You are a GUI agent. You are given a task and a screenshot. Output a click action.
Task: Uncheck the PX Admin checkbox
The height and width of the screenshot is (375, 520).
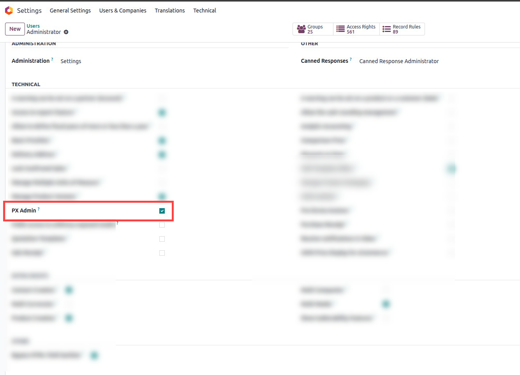pyautogui.click(x=162, y=211)
